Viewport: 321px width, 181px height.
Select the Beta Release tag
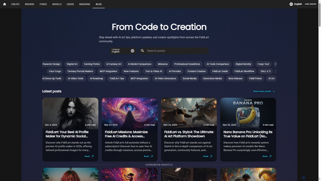tap(235, 78)
